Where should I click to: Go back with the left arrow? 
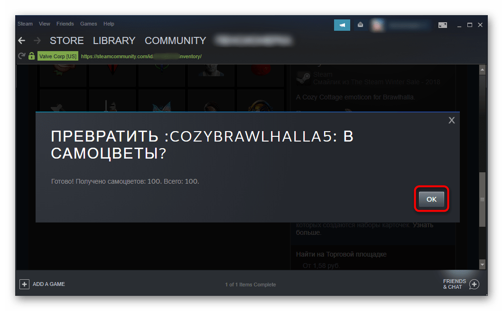click(22, 41)
